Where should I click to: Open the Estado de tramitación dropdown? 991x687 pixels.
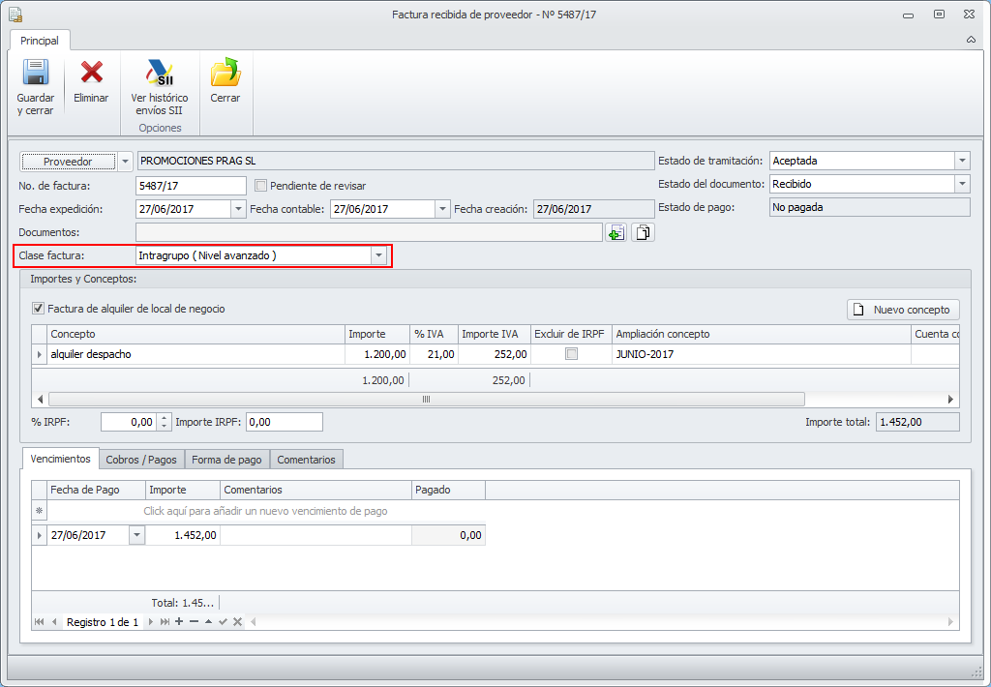pos(961,161)
